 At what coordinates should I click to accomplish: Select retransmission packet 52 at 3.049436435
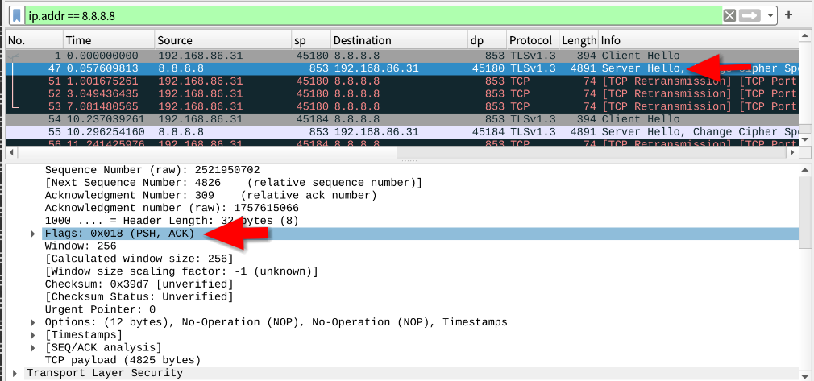(402, 94)
